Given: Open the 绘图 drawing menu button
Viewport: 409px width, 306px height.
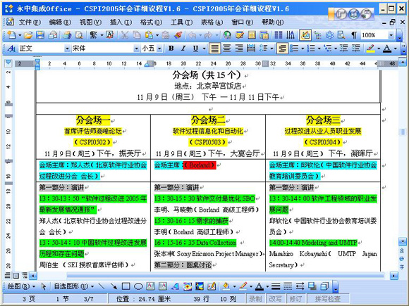Looking at the screenshot, I should pos(21,286).
